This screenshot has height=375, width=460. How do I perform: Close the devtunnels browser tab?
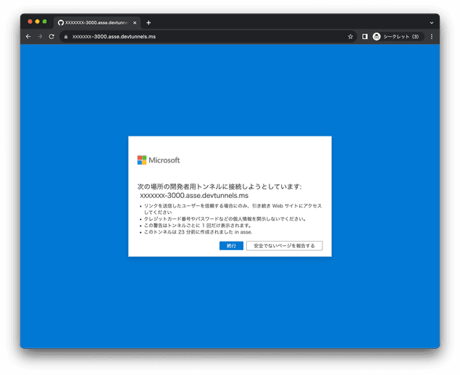135,22
